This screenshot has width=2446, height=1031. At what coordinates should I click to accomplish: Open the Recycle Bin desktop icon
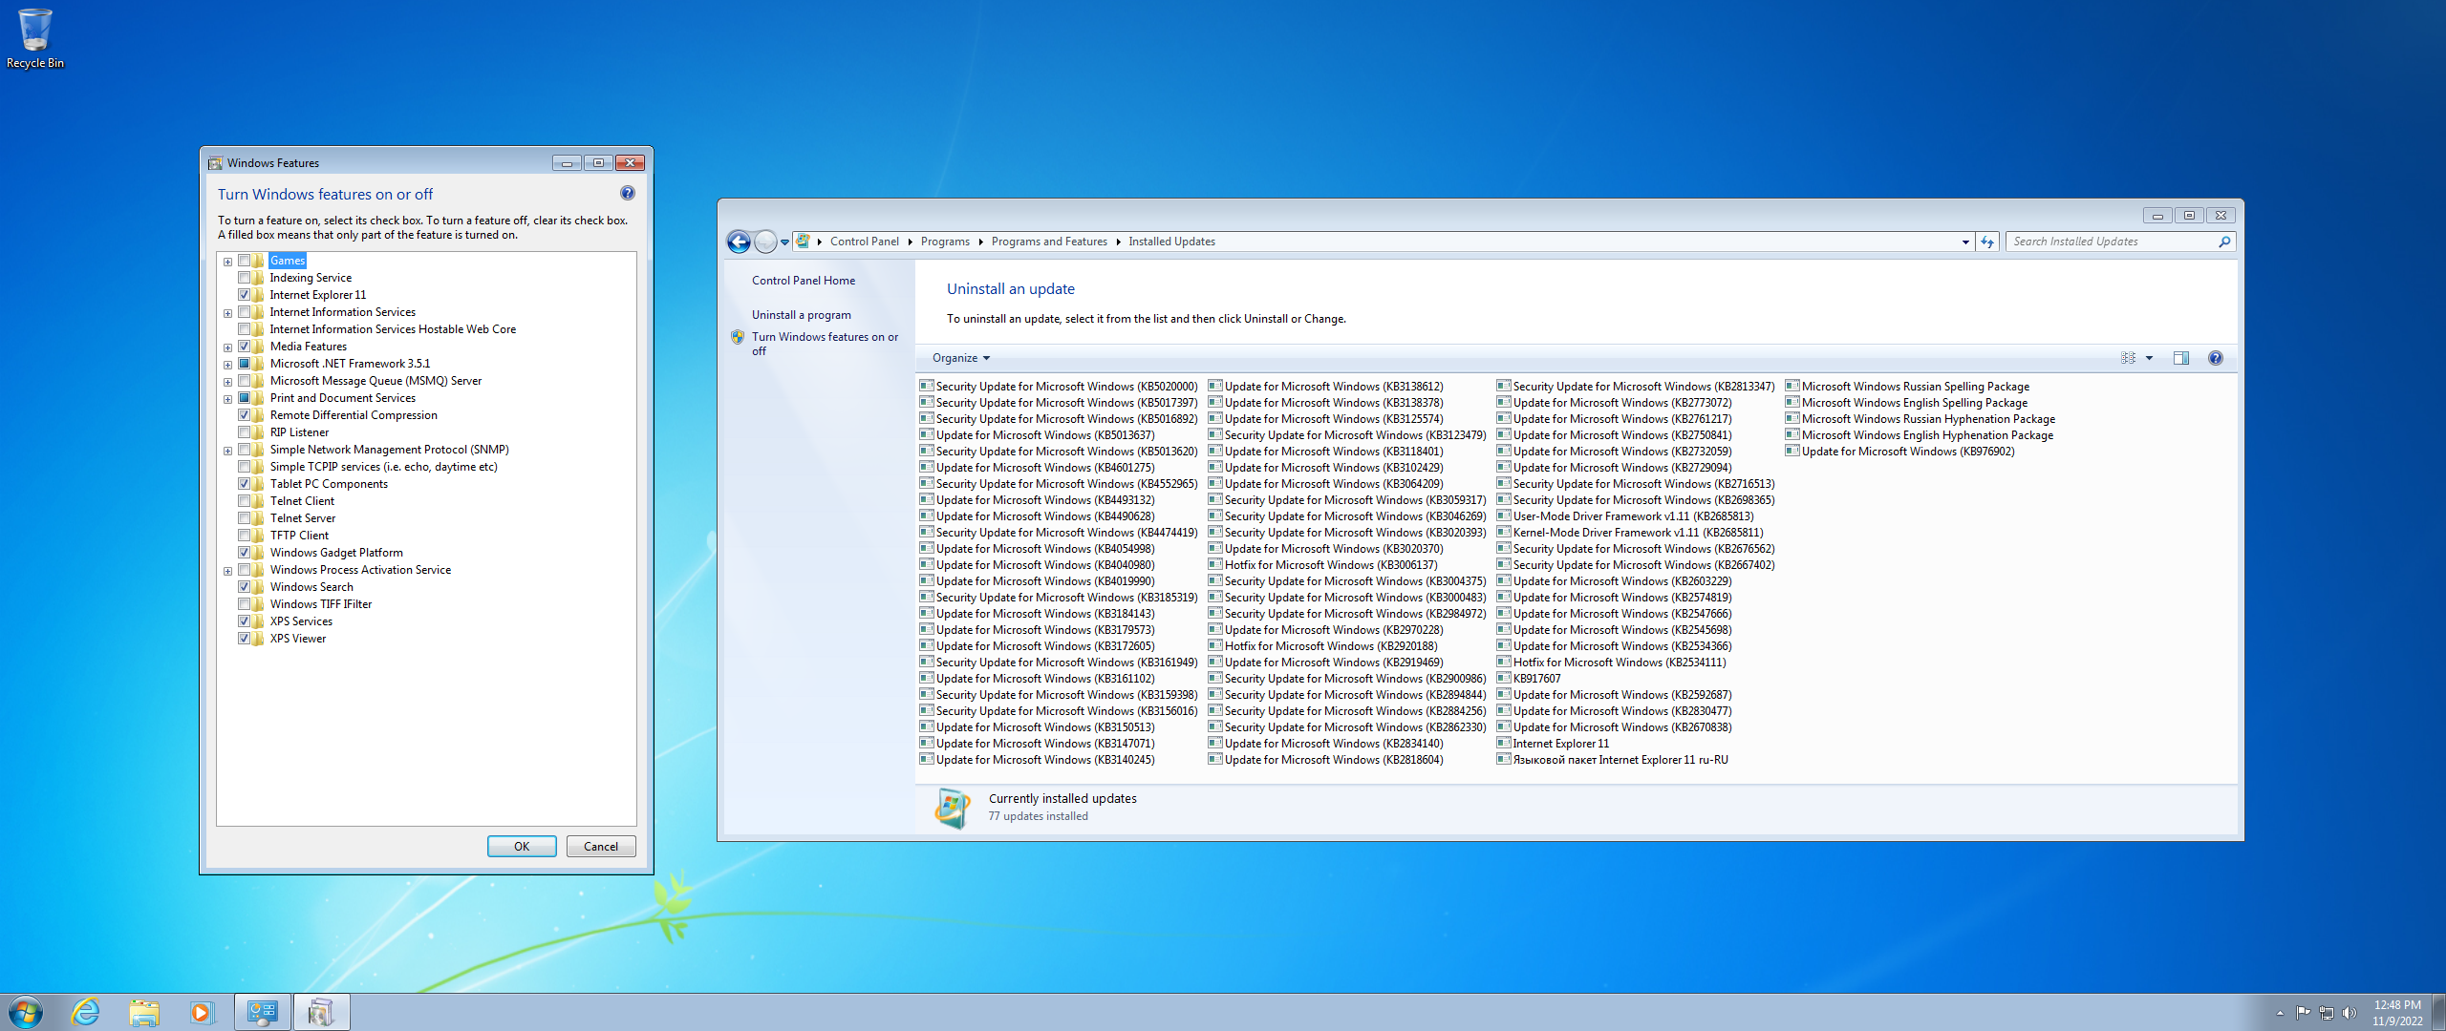point(35,38)
